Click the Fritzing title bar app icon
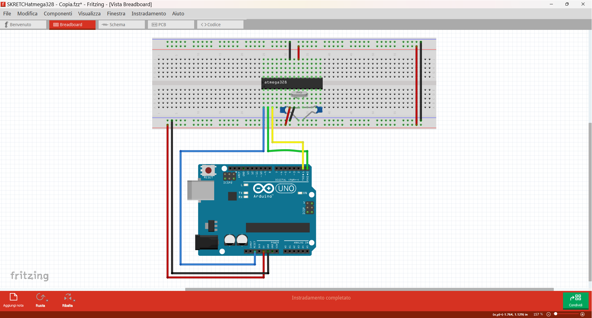Viewport: 592px width, 318px height. pyautogui.click(x=3, y=4)
